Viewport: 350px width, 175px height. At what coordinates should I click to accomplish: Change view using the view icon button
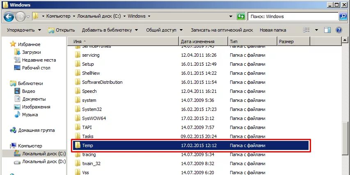[307, 30]
